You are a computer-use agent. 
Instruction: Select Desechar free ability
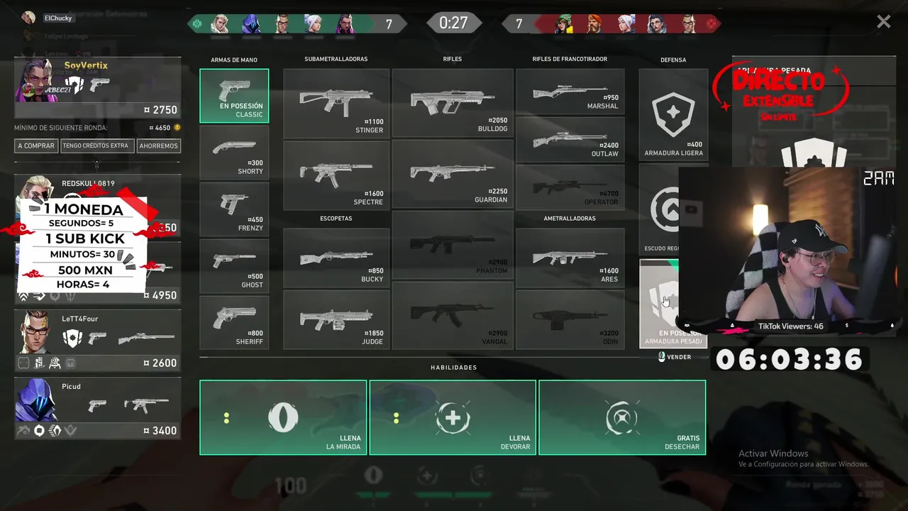click(x=622, y=417)
